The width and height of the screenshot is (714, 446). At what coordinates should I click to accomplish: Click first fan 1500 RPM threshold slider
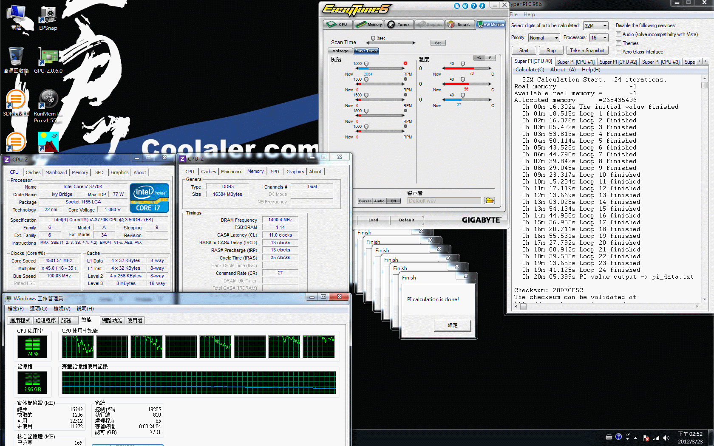click(x=366, y=64)
